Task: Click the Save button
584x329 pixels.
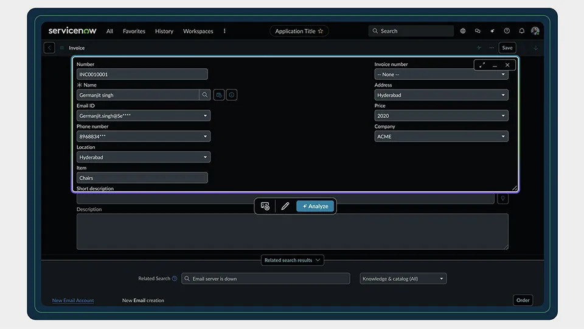Action: 507,48
